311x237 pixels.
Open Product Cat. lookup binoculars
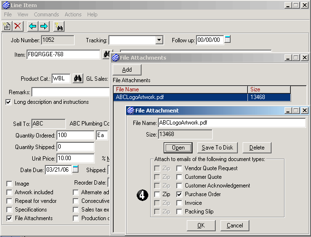(77, 78)
